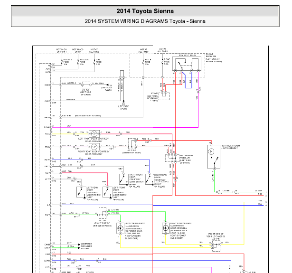The width and height of the screenshot is (292, 273).
Task: Click the 'COMPUTER DATA LINES SYSTEM' reference text
Action: (86, 246)
